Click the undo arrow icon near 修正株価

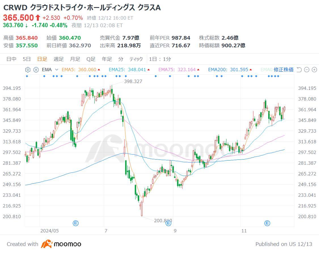[299, 70]
